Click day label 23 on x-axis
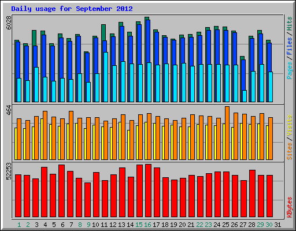The width and height of the screenshot is (296, 231). [x=208, y=225]
